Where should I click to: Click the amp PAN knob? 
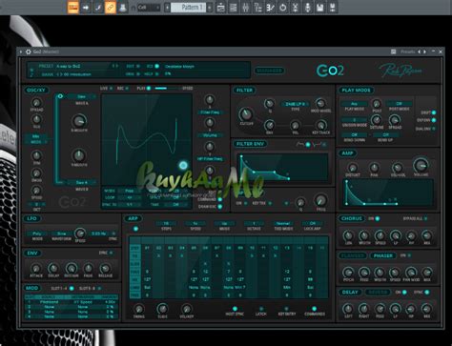coord(374,168)
